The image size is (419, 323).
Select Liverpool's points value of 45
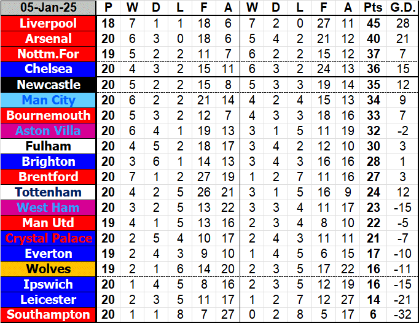pyautogui.click(x=372, y=23)
